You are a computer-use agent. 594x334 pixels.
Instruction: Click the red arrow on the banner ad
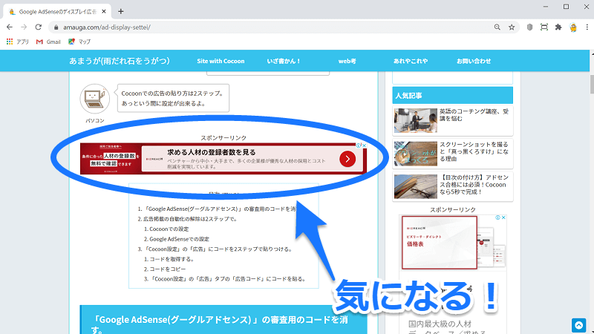(x=347, y=159)
